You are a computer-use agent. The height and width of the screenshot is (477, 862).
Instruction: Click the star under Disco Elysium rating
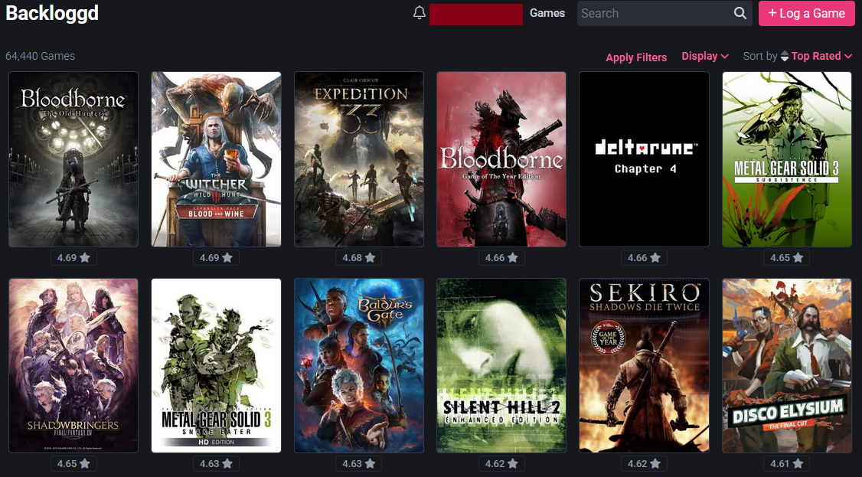798,464
